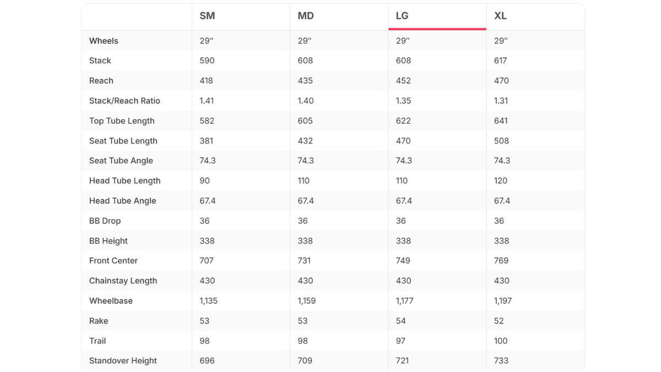Click the BB Drop row label
This screenshot has width=661, height=372.
click(105, 221)
